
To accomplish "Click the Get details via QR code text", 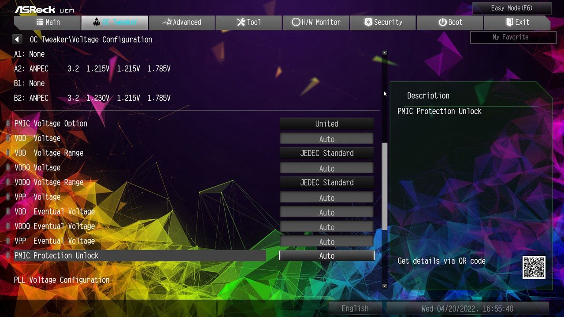I will pyautogui.click(x=442, y=261).
